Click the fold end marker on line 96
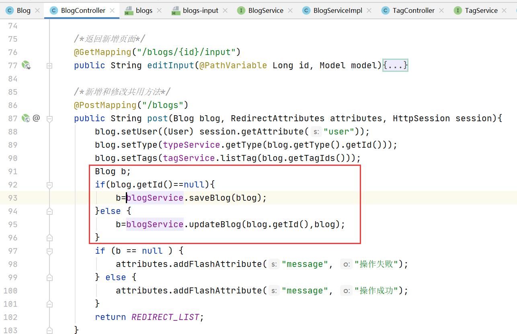The height and width of the screenshot is (334, 517). click(49, 238)
